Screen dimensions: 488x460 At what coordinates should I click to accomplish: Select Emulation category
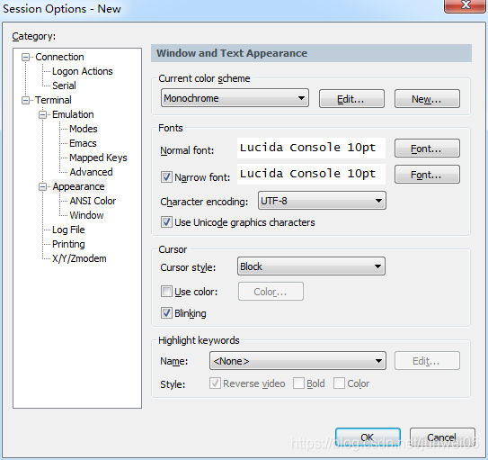pyautogui.click(x=73, y=114)
